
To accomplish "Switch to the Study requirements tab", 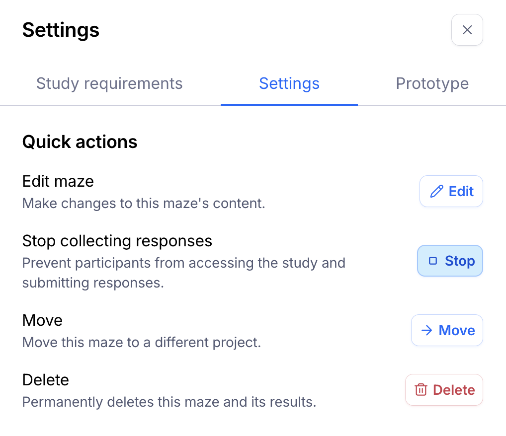I will point(109,83).
